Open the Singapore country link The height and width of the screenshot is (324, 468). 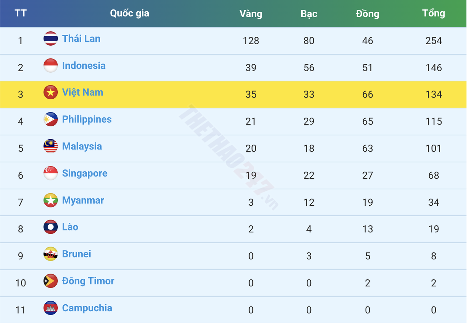pos(85,173)
